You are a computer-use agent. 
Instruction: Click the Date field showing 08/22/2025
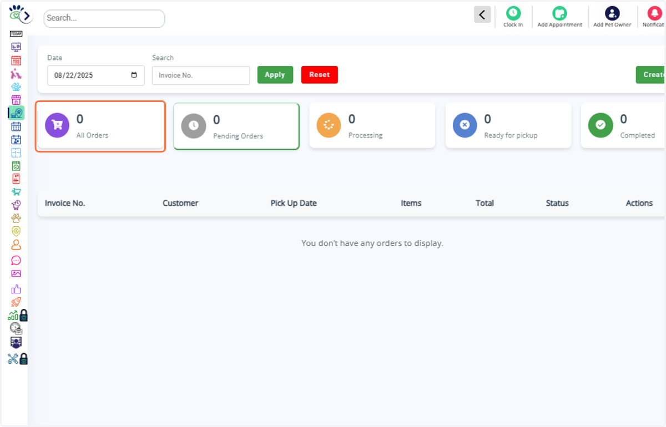click(x=96, y=75)
